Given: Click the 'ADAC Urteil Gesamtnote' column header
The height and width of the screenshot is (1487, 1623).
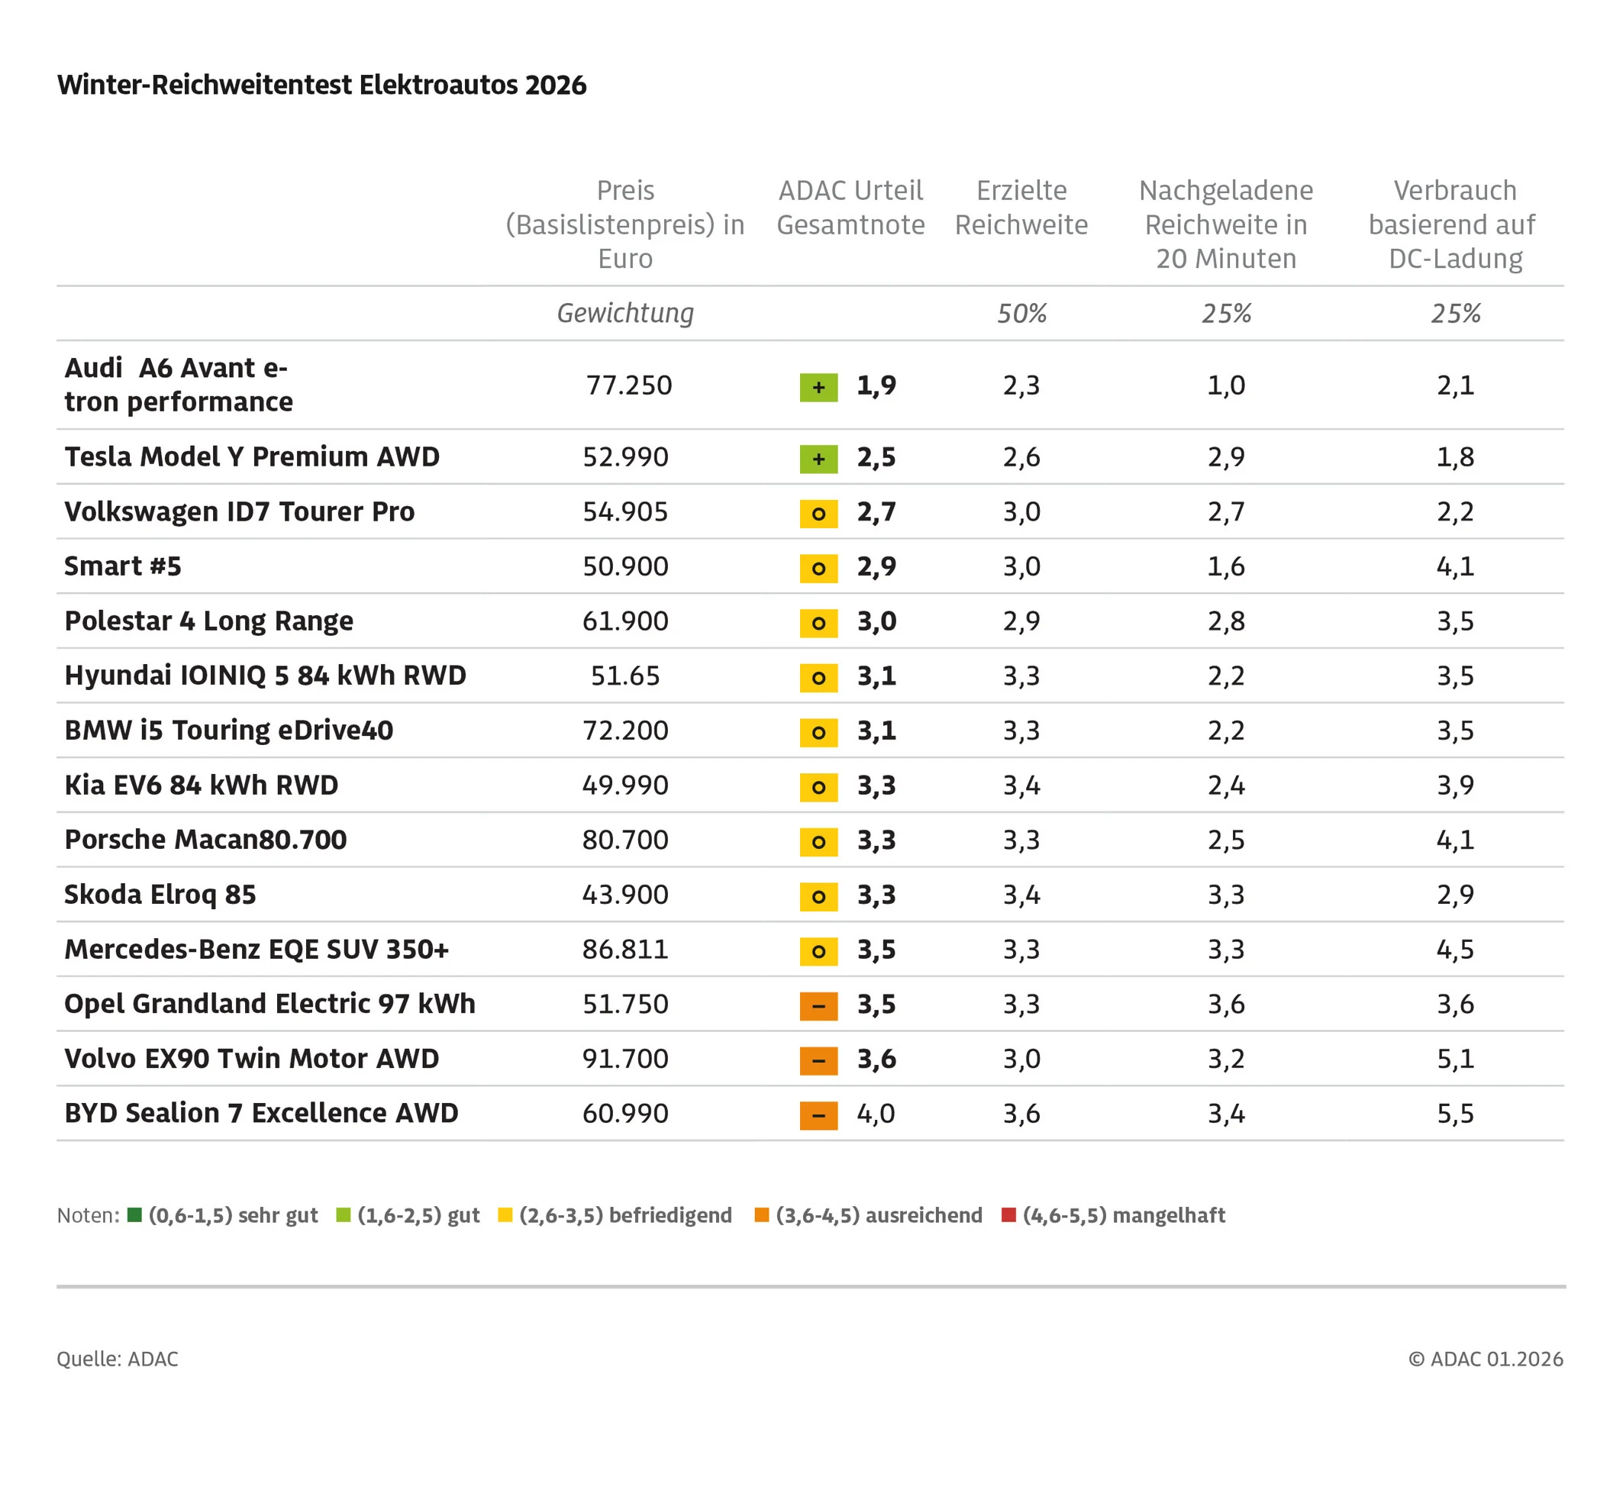Looking at the screenshot, I should [850, 208].
